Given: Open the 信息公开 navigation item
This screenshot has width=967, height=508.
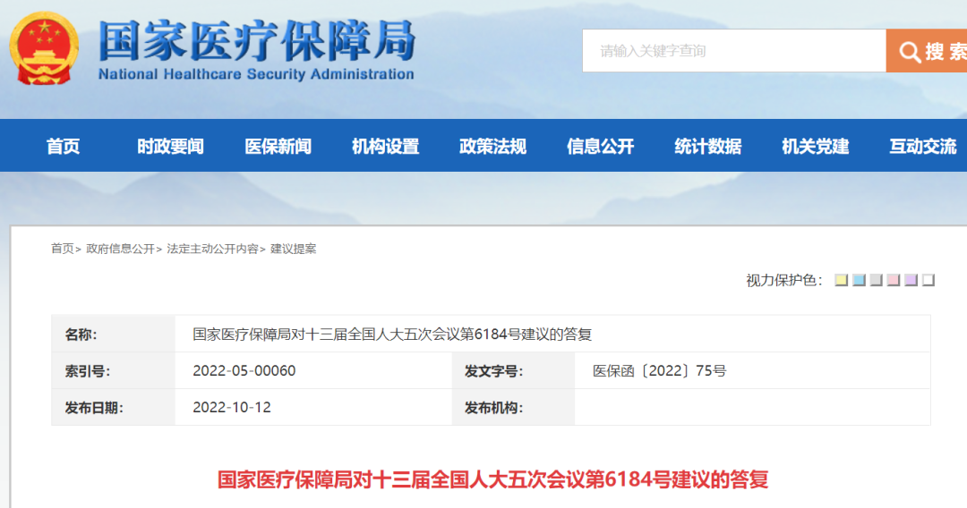Looking at the screenshot, I should click(x=600, y=146).
